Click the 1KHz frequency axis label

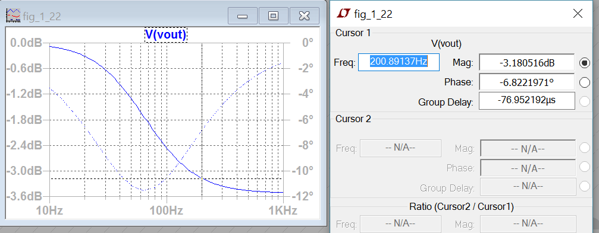pos(283,210)
